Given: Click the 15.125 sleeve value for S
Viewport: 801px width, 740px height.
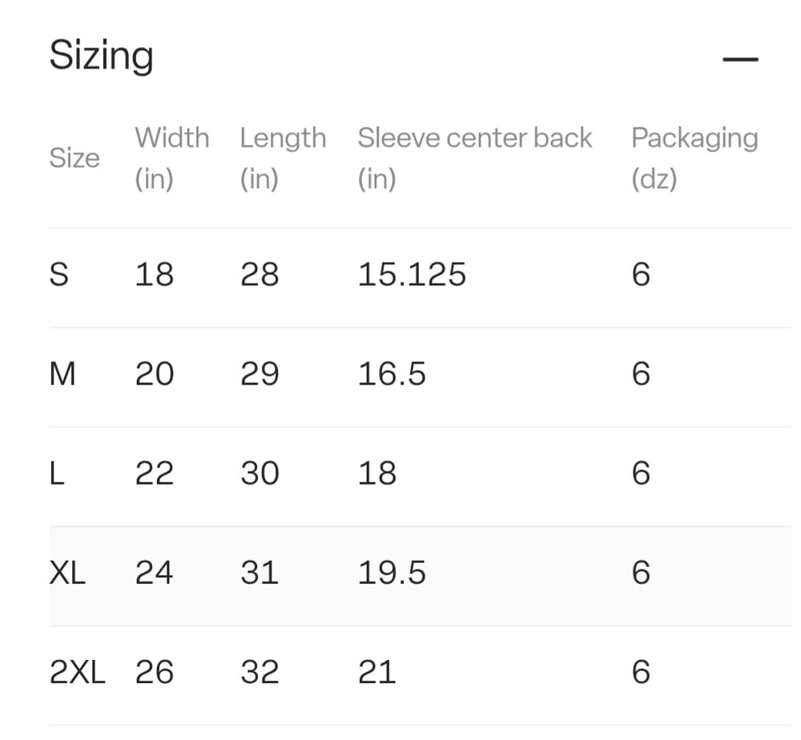Looking at the screenshot, I should (x=411, y=275).
